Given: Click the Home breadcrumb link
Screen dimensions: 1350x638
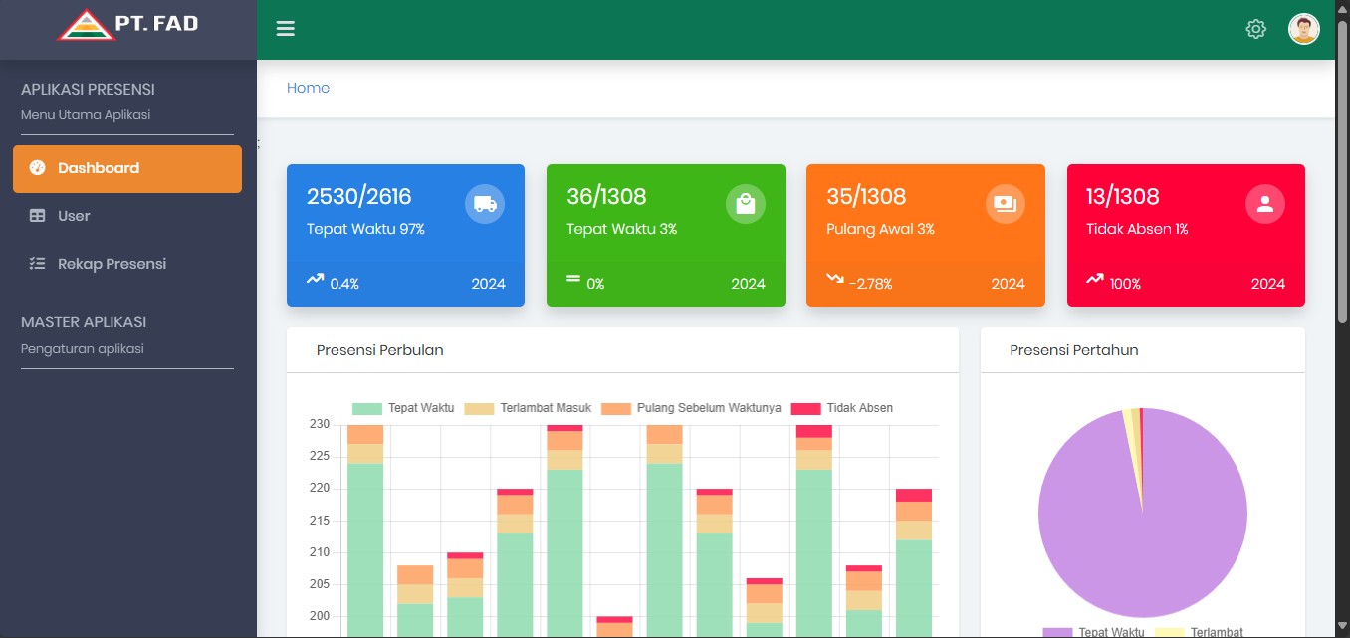Looking at the screenshot, I should (308, 88).
